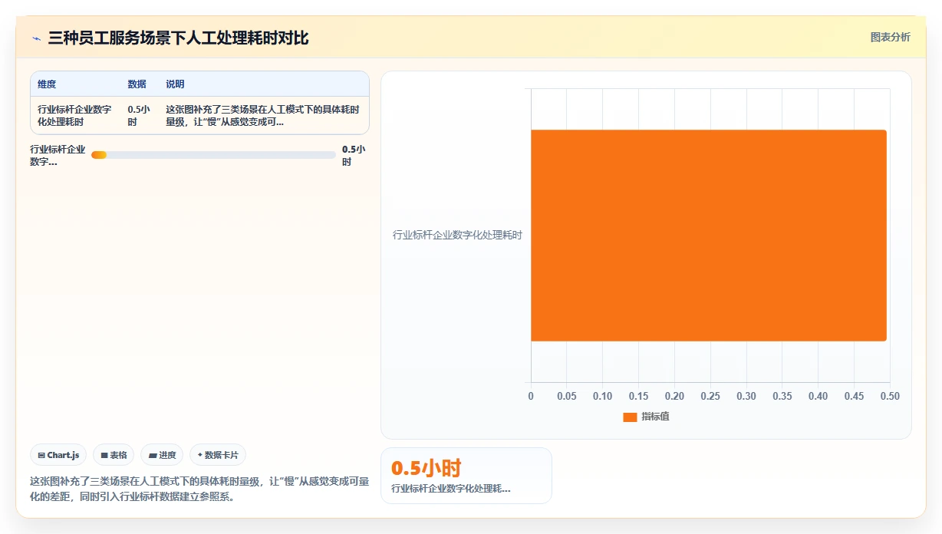Click the orange legend swatch for 指标值
Image resolution: width=942 pixels, height=534 pixels.
click(x=630, y=417)
